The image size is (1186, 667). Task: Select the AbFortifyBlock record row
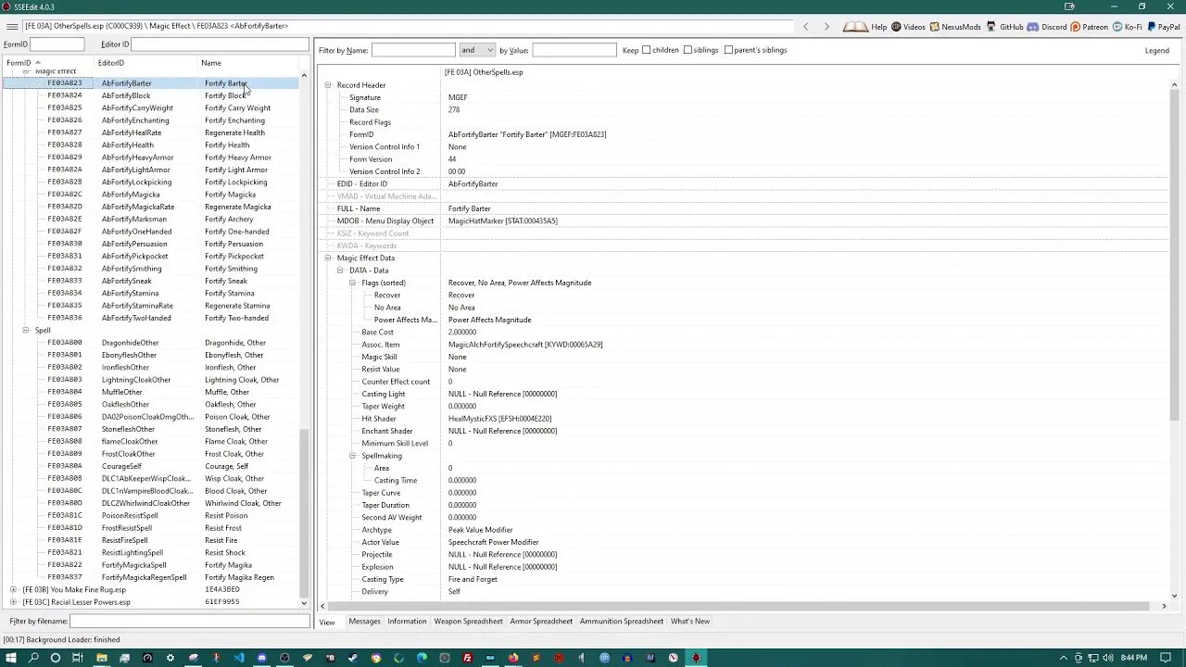pos(151,95)
